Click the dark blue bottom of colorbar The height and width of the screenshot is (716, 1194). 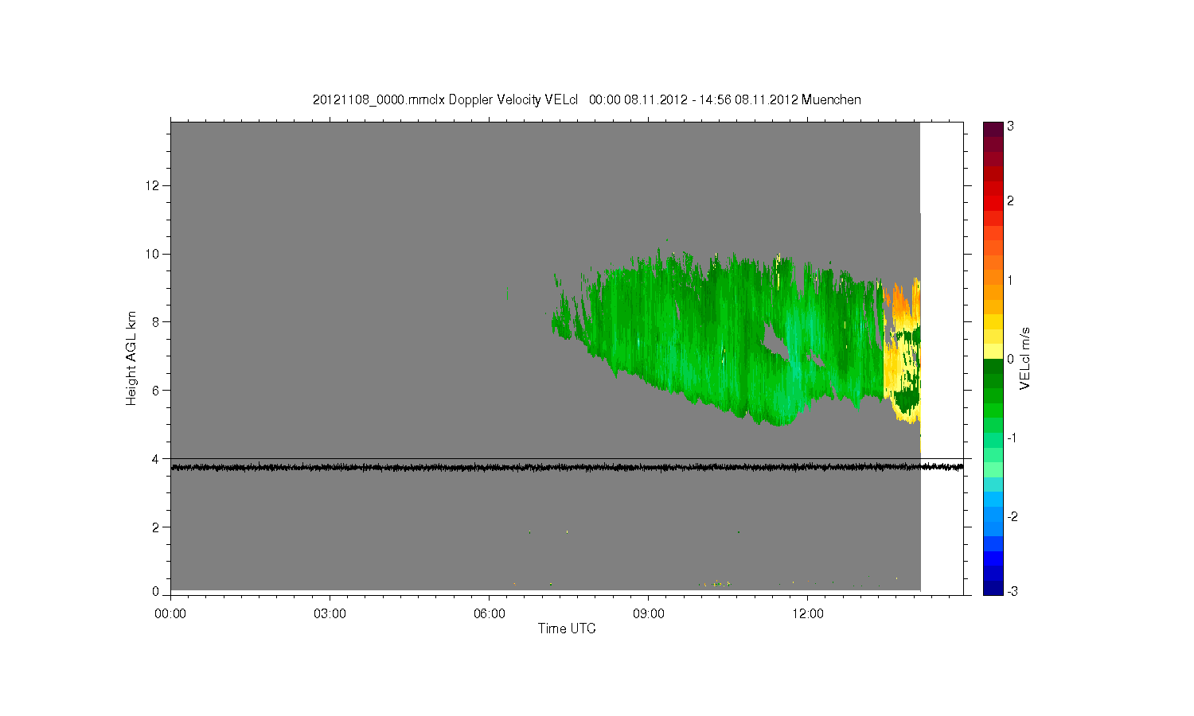coord(992,587)
